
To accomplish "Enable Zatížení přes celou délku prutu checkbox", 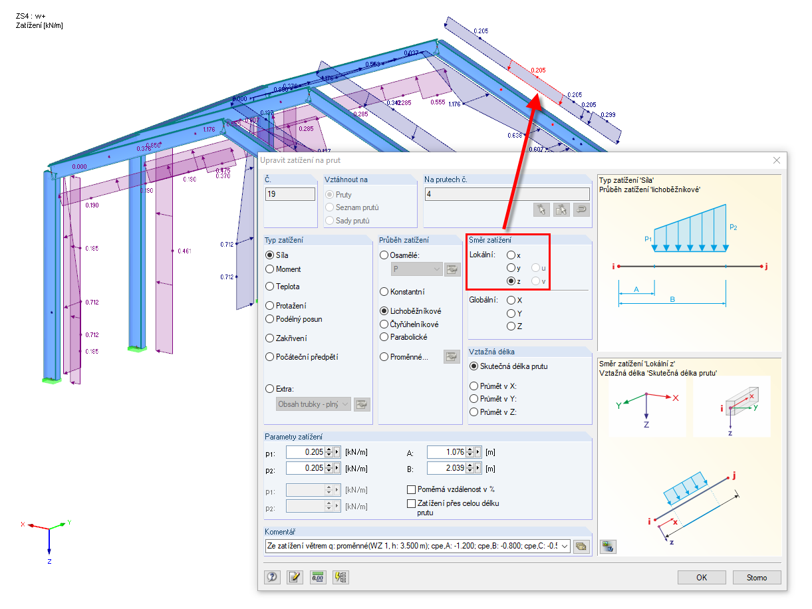I will pyautogui.click(x=412, y=504).
